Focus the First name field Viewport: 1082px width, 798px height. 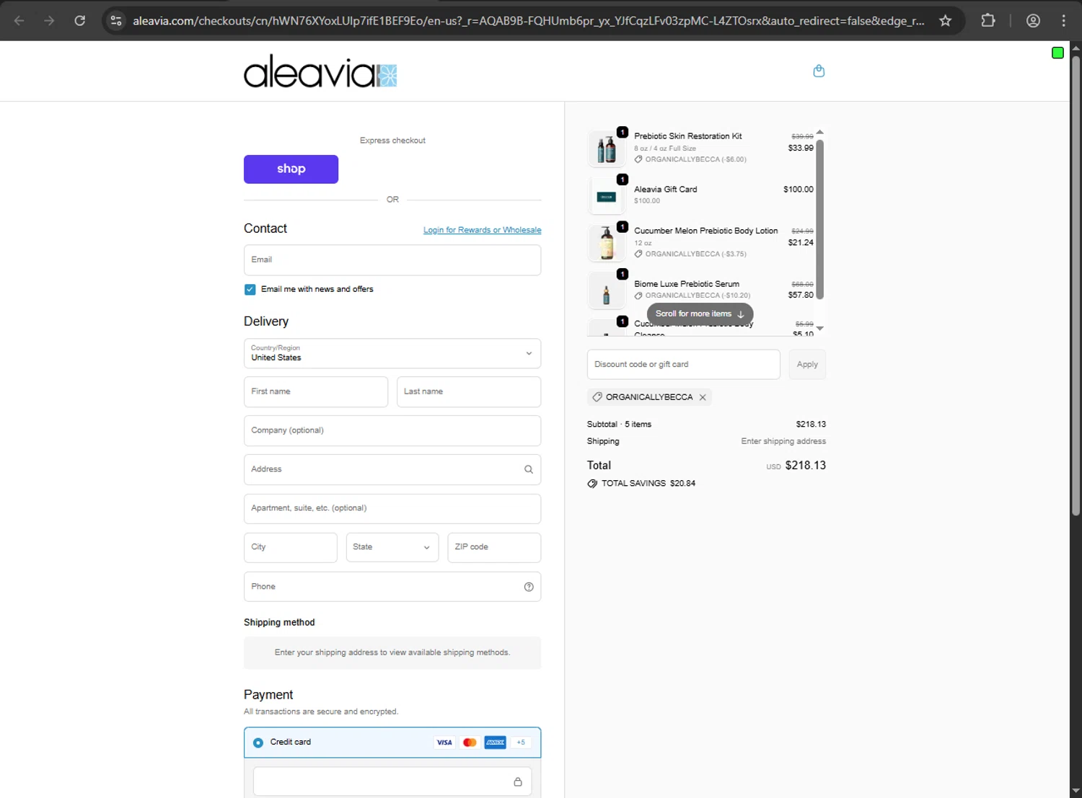tap(316, 391)
